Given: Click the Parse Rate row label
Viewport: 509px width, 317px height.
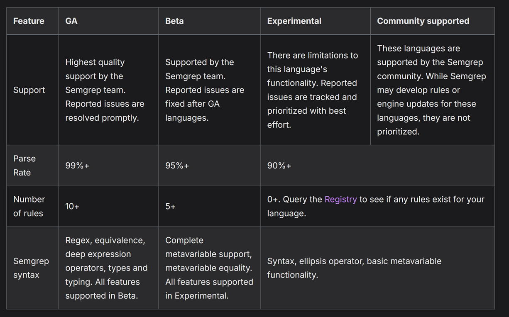Looking at the screenshot, I should (24, 166).
